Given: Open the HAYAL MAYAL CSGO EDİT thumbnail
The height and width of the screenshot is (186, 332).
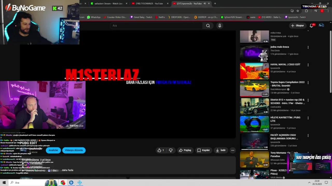Looking at the screenshot, I should coord(254,71).
